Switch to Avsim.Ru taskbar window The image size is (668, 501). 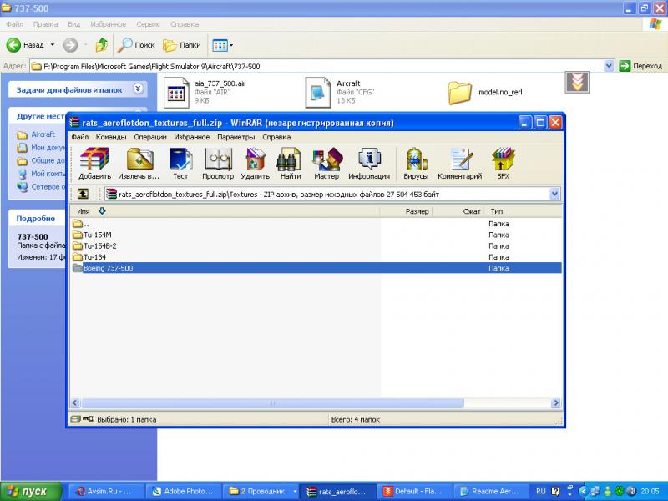[106, 491]
